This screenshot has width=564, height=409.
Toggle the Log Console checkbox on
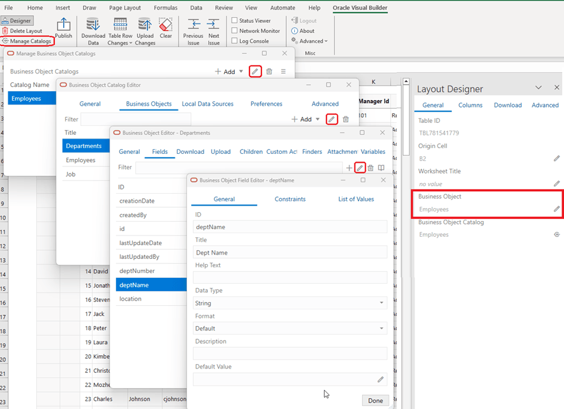(235, 41)
